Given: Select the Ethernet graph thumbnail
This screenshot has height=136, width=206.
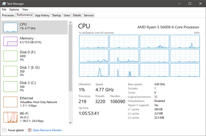Looking at the screenshot, I should click(x=10, y=102).
